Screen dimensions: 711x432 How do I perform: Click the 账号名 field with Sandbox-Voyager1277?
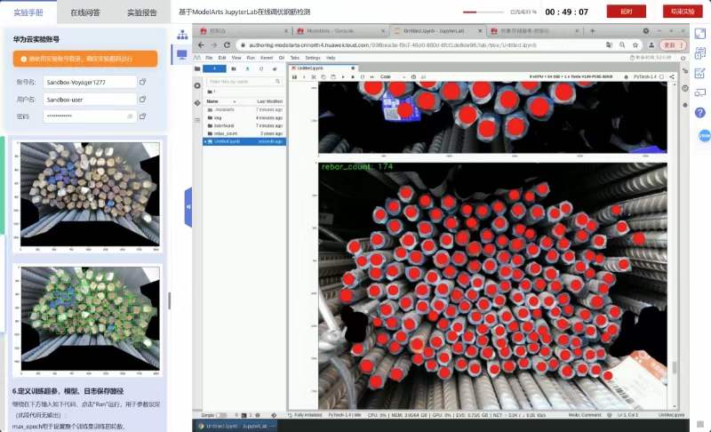pos(90,82)
